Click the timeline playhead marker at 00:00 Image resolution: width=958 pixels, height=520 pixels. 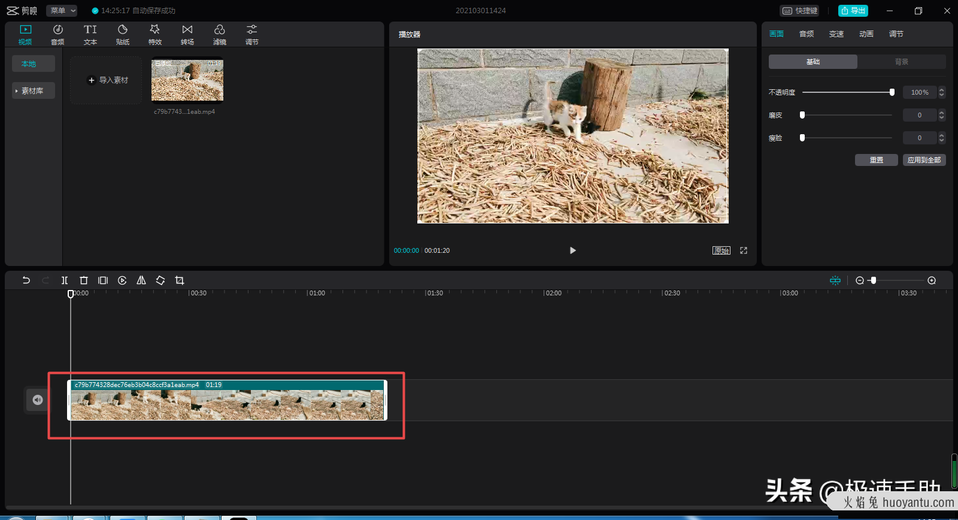pos(71,294)
